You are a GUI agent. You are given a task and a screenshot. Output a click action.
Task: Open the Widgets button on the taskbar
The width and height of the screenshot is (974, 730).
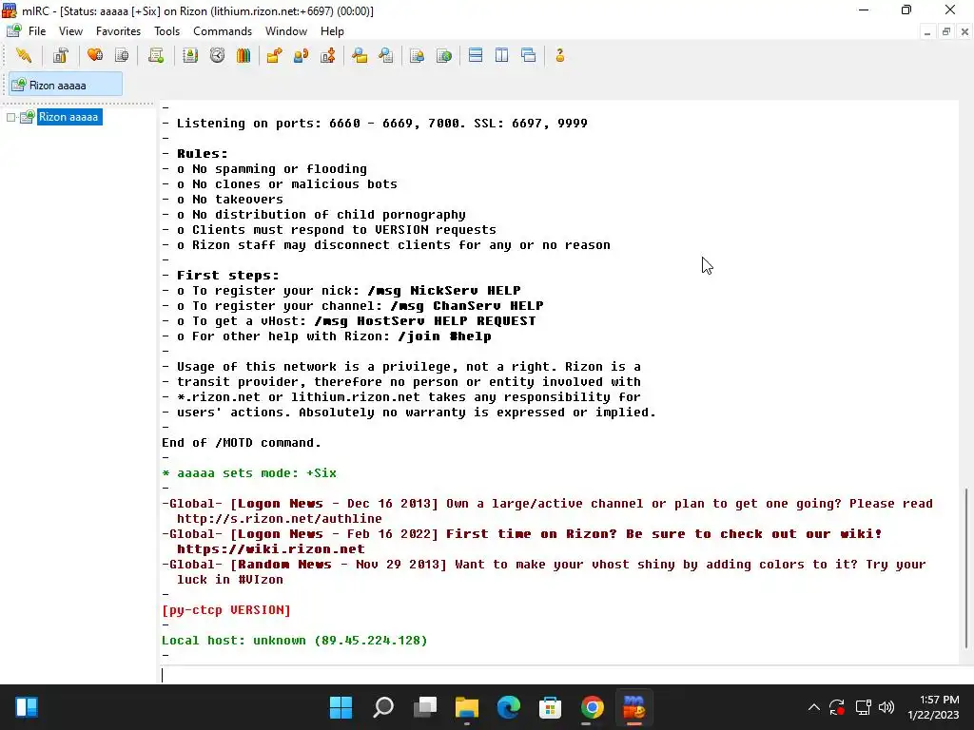[x=27, y=707]
